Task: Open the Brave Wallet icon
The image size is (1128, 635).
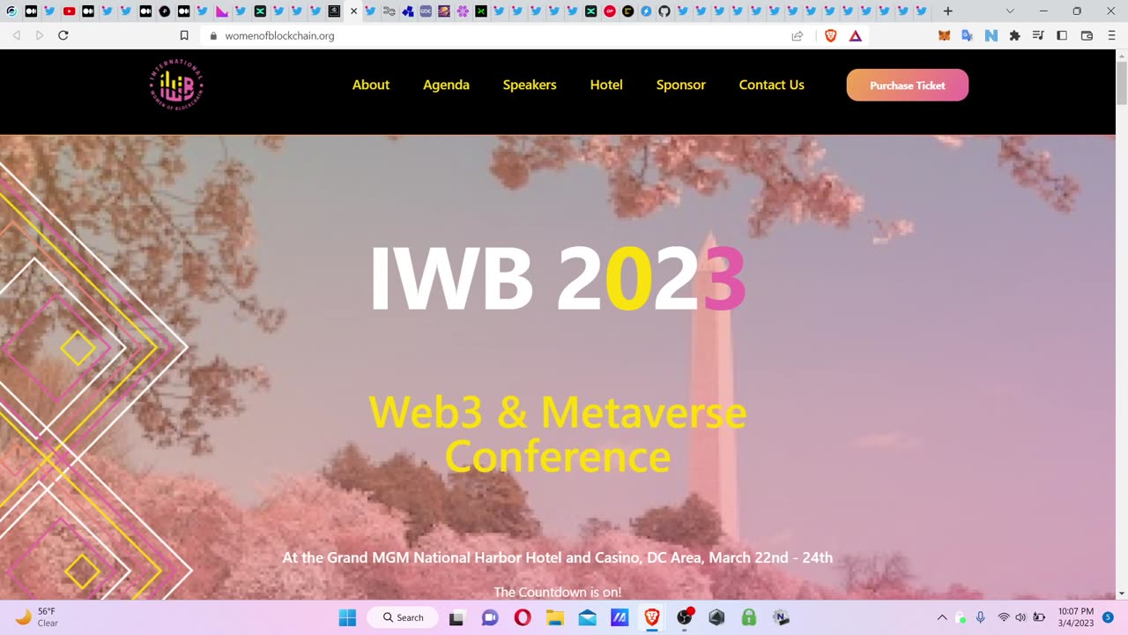Action: point(1087,35)
